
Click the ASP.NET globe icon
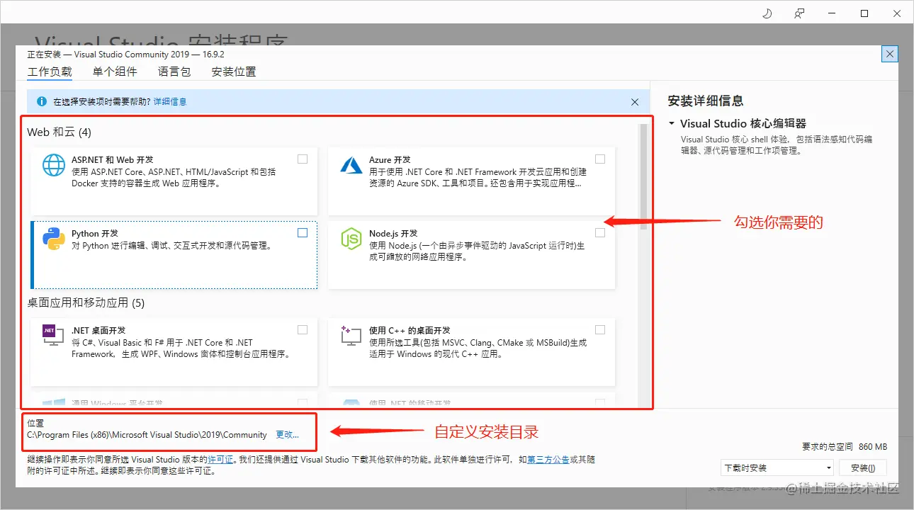(54, 165)
